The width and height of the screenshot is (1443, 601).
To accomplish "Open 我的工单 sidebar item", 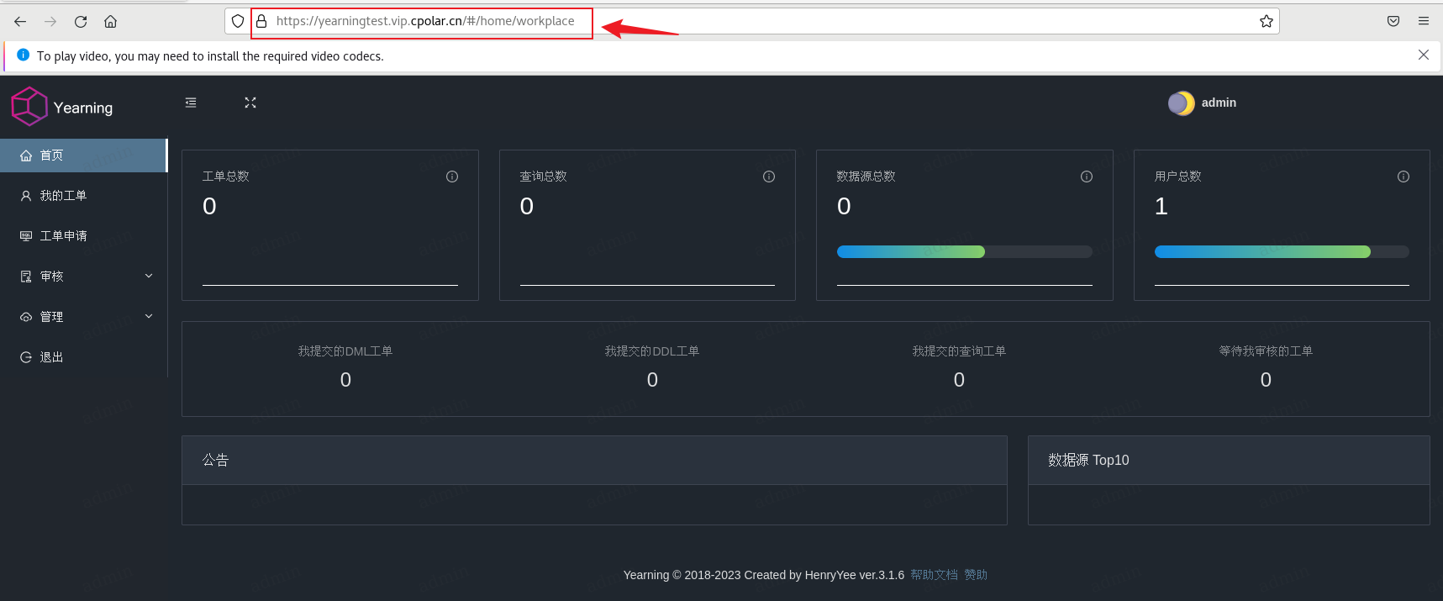I will 84,196.
